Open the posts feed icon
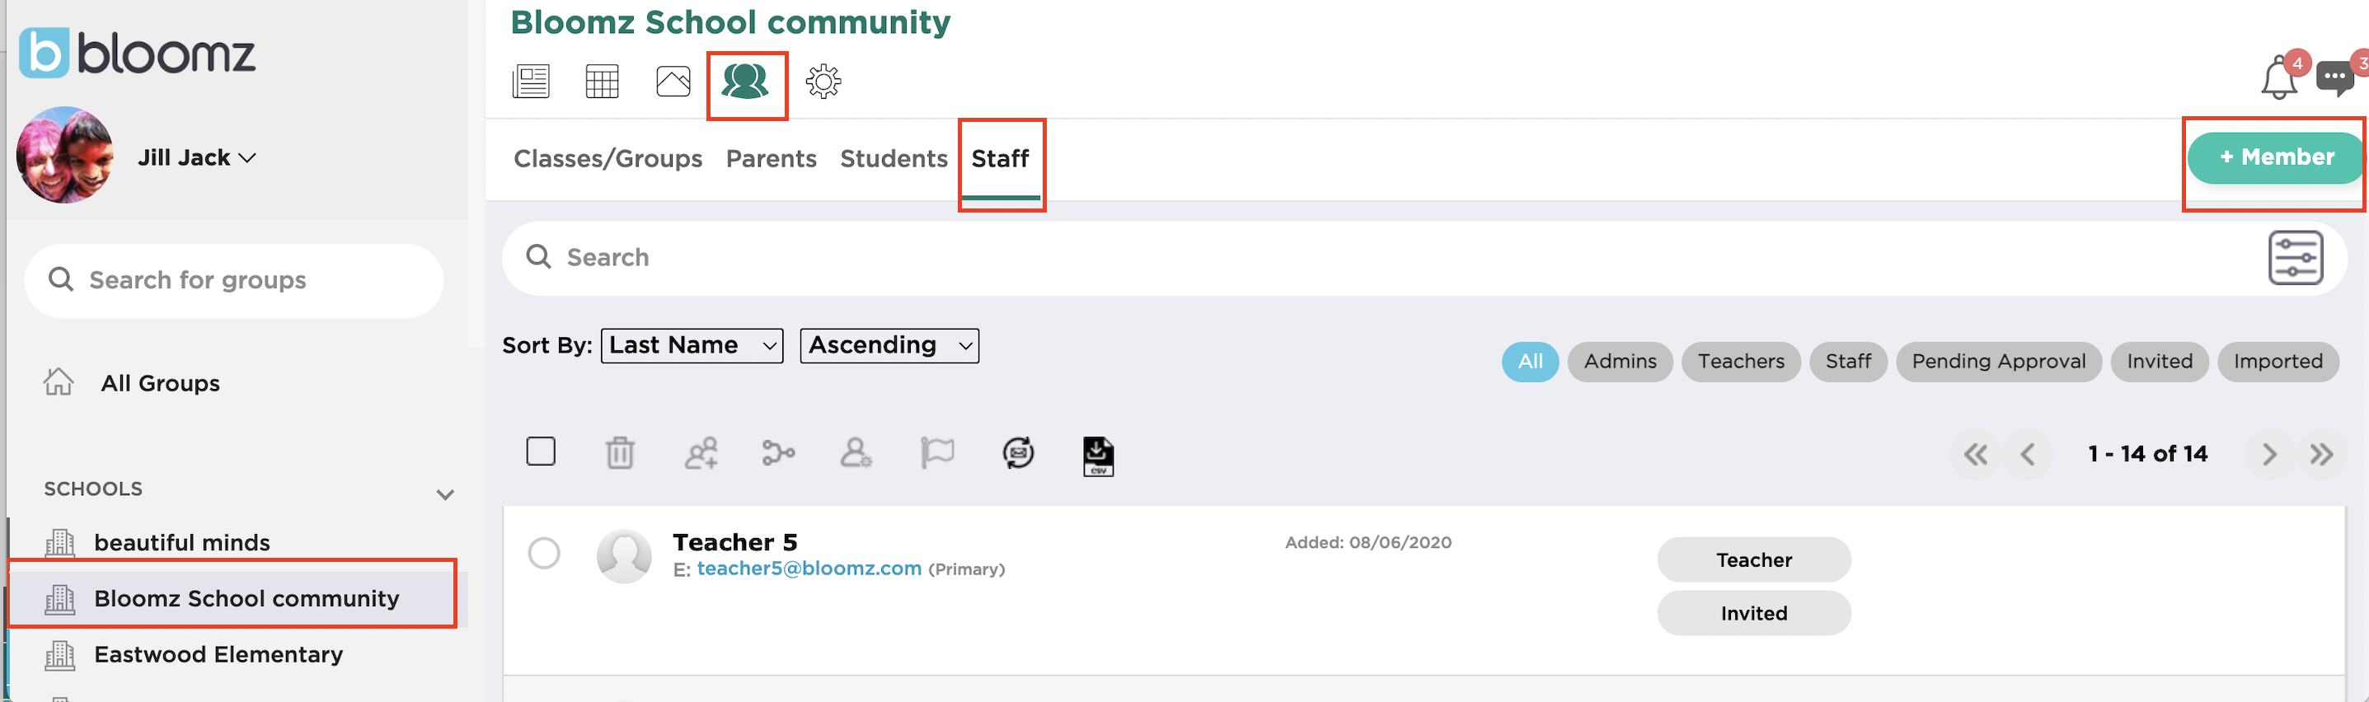 pos(531,82)
